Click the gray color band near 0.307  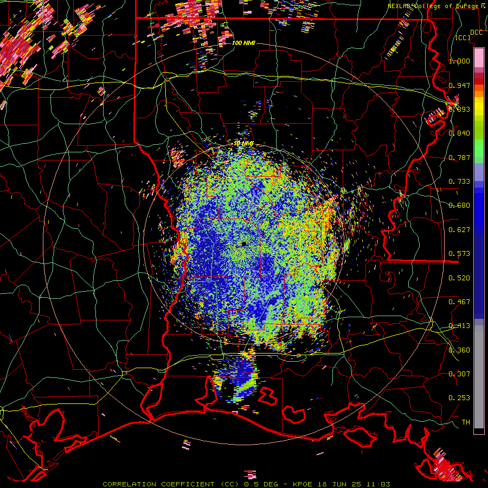(x=479, y=377)
